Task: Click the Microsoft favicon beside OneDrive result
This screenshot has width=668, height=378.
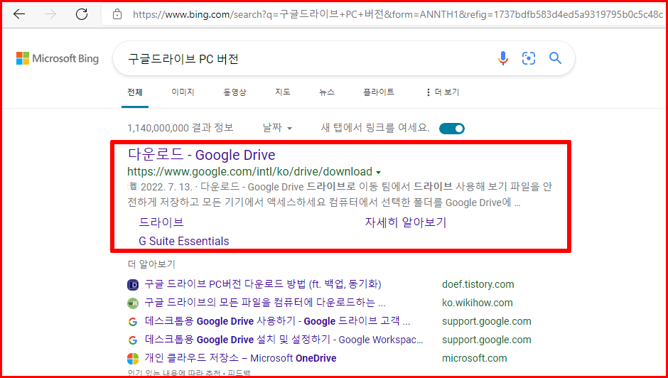Action: pyautogui.click(x=133, y=358)
